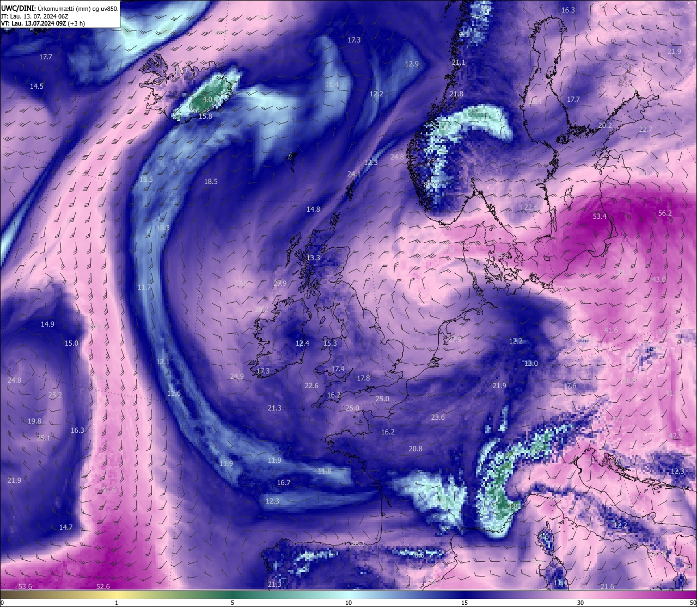Click the 11.7 value west of Ireland
Viewport: 697px width, 607px height.
tap(144, 287)
